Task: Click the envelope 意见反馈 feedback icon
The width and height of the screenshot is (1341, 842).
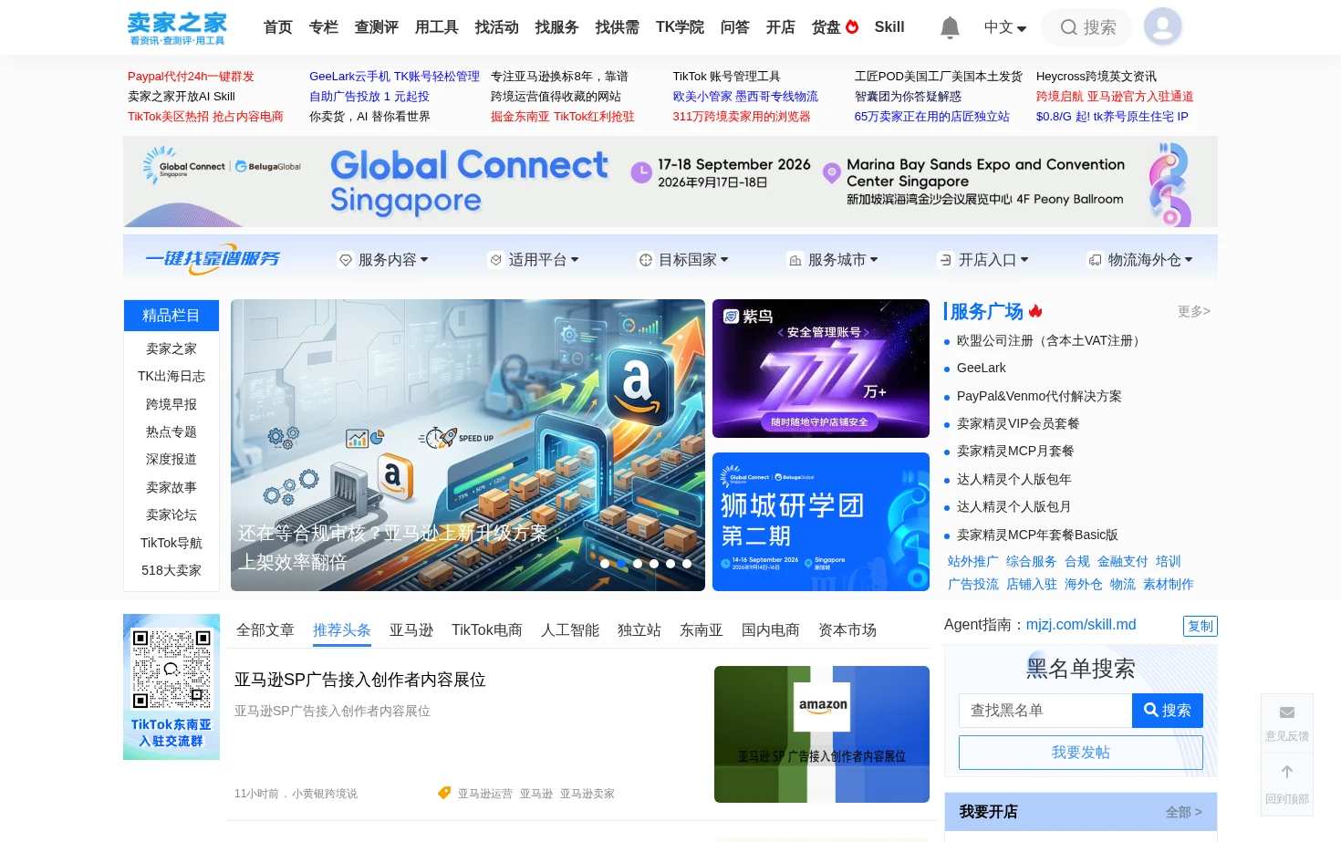Action: 1287,712
